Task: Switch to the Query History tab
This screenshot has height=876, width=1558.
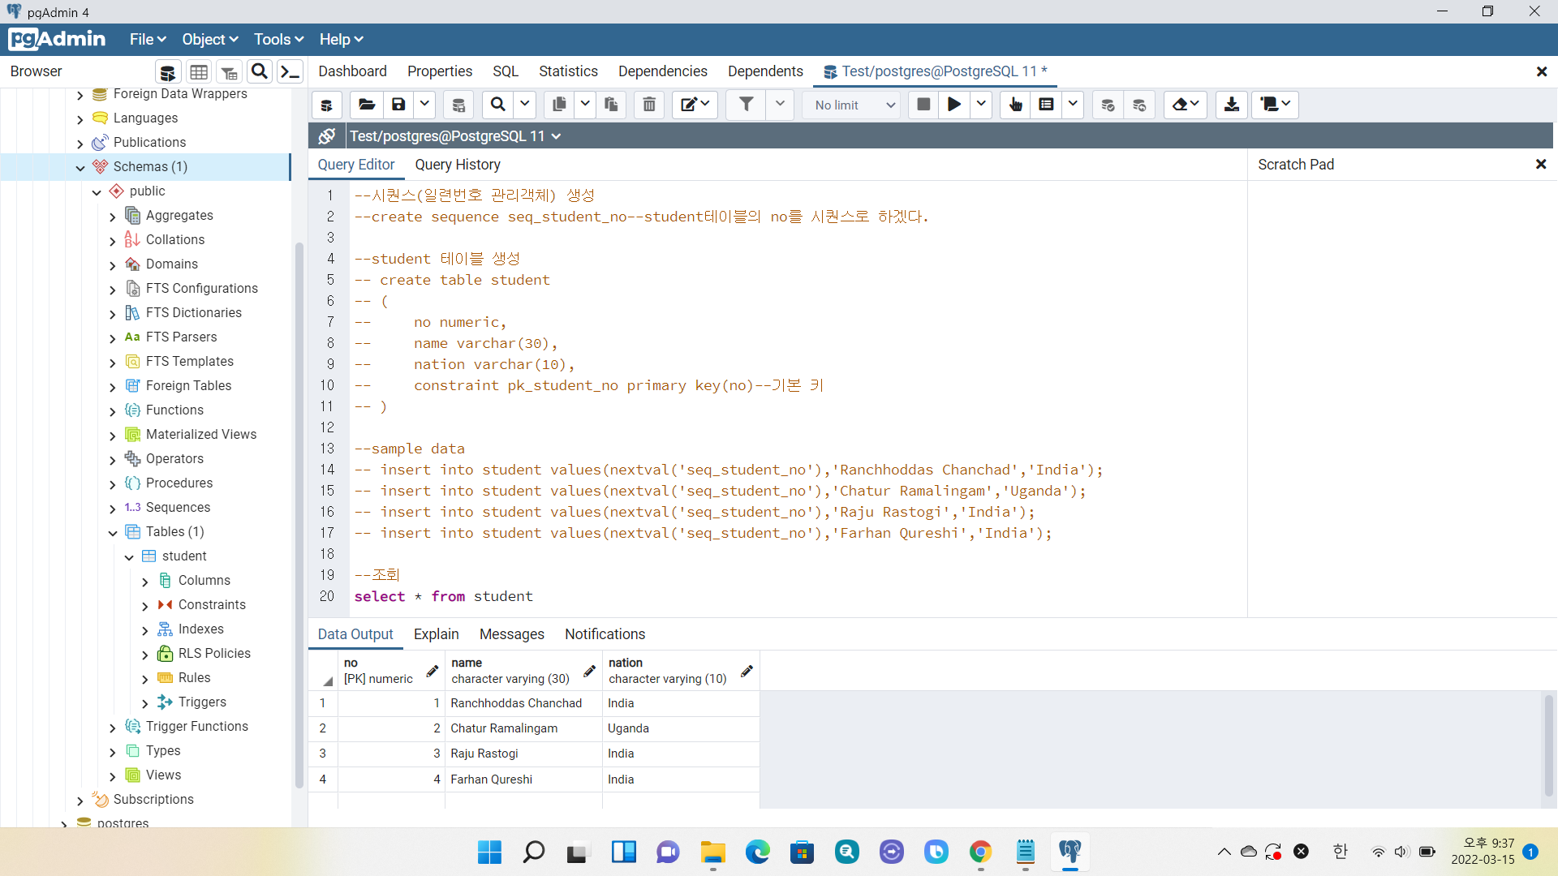Action: tap(458, 165)
